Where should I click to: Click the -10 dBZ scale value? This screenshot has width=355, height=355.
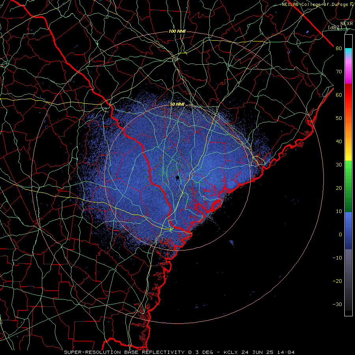[337, 258]
